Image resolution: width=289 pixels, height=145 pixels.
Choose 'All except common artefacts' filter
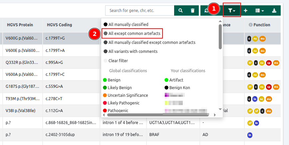coord(134,34)
